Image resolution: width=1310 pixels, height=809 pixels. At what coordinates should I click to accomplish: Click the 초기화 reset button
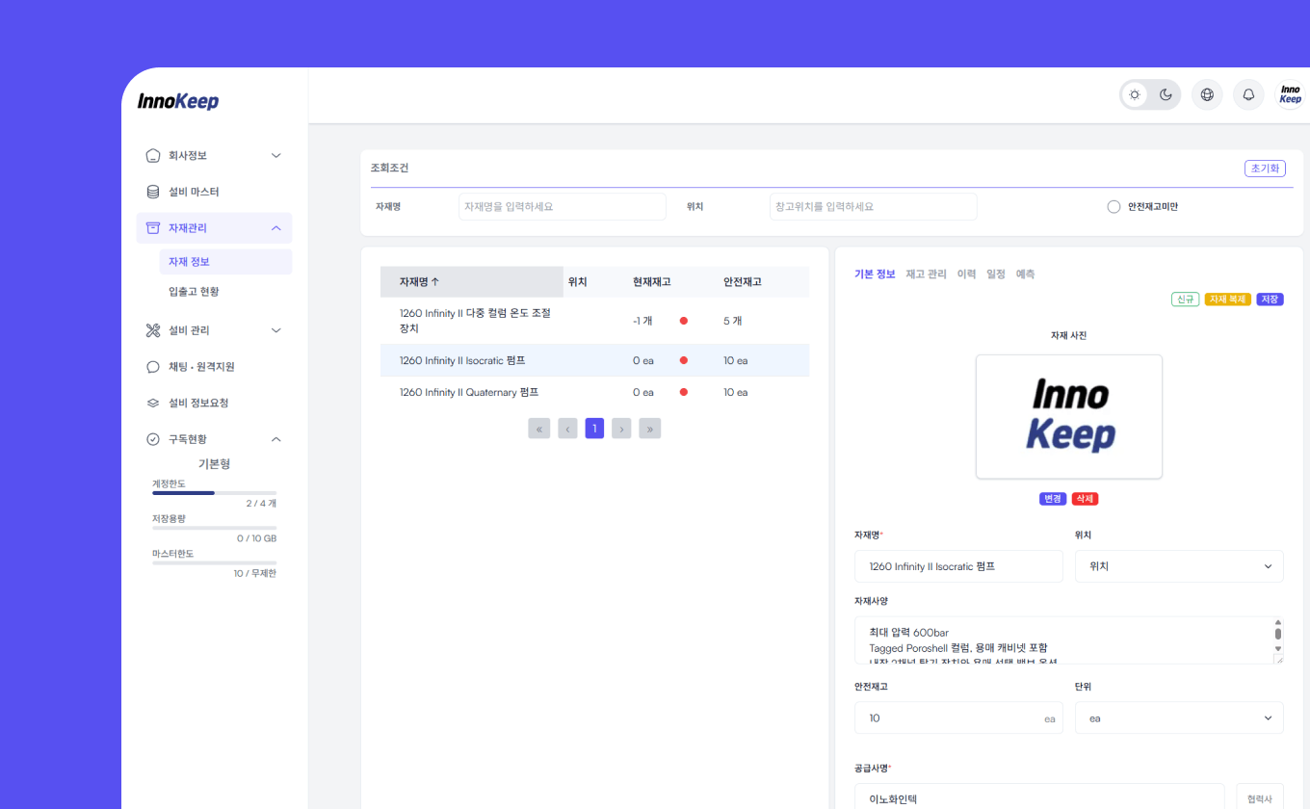click(1265, 169)
